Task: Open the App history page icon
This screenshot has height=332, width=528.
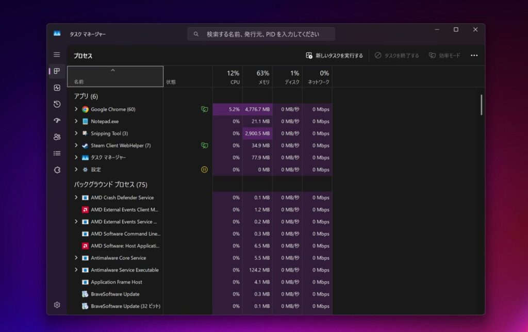Action: [57, 104]
